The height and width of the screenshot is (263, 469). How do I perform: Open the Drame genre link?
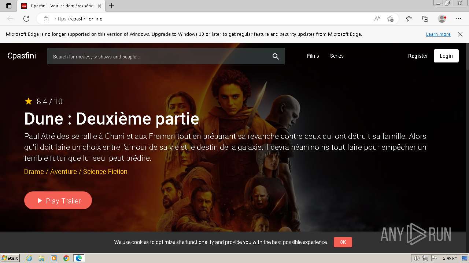click(x=34, y=172)
